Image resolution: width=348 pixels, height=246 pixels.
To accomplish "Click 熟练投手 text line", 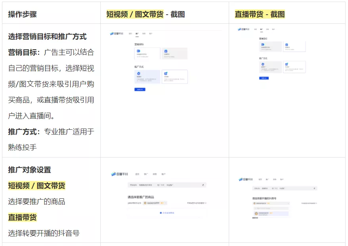I will click(23, 147).
